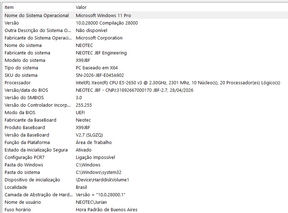Select the Modo da BIOS row
Image resolution: width=288 pixels, height=213 pixels.
pos(20,113)
